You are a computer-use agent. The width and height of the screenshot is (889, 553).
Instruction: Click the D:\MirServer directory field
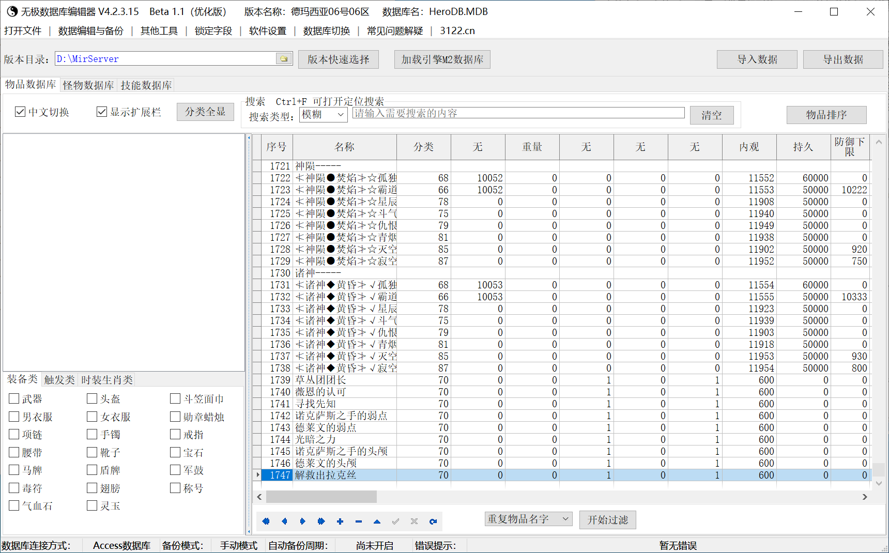pyautogui.click(x=165, y=58)
